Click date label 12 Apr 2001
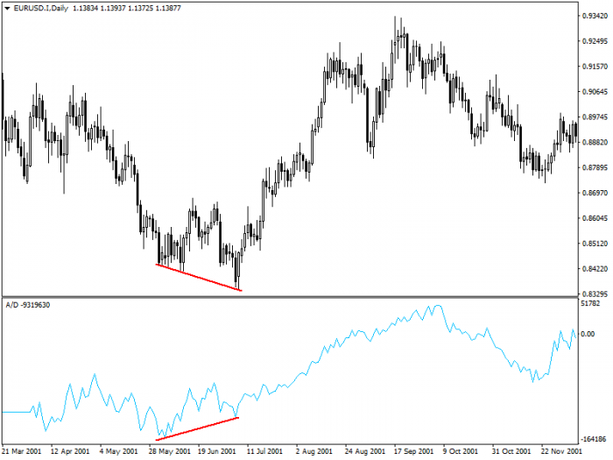 tap(70, 451)
